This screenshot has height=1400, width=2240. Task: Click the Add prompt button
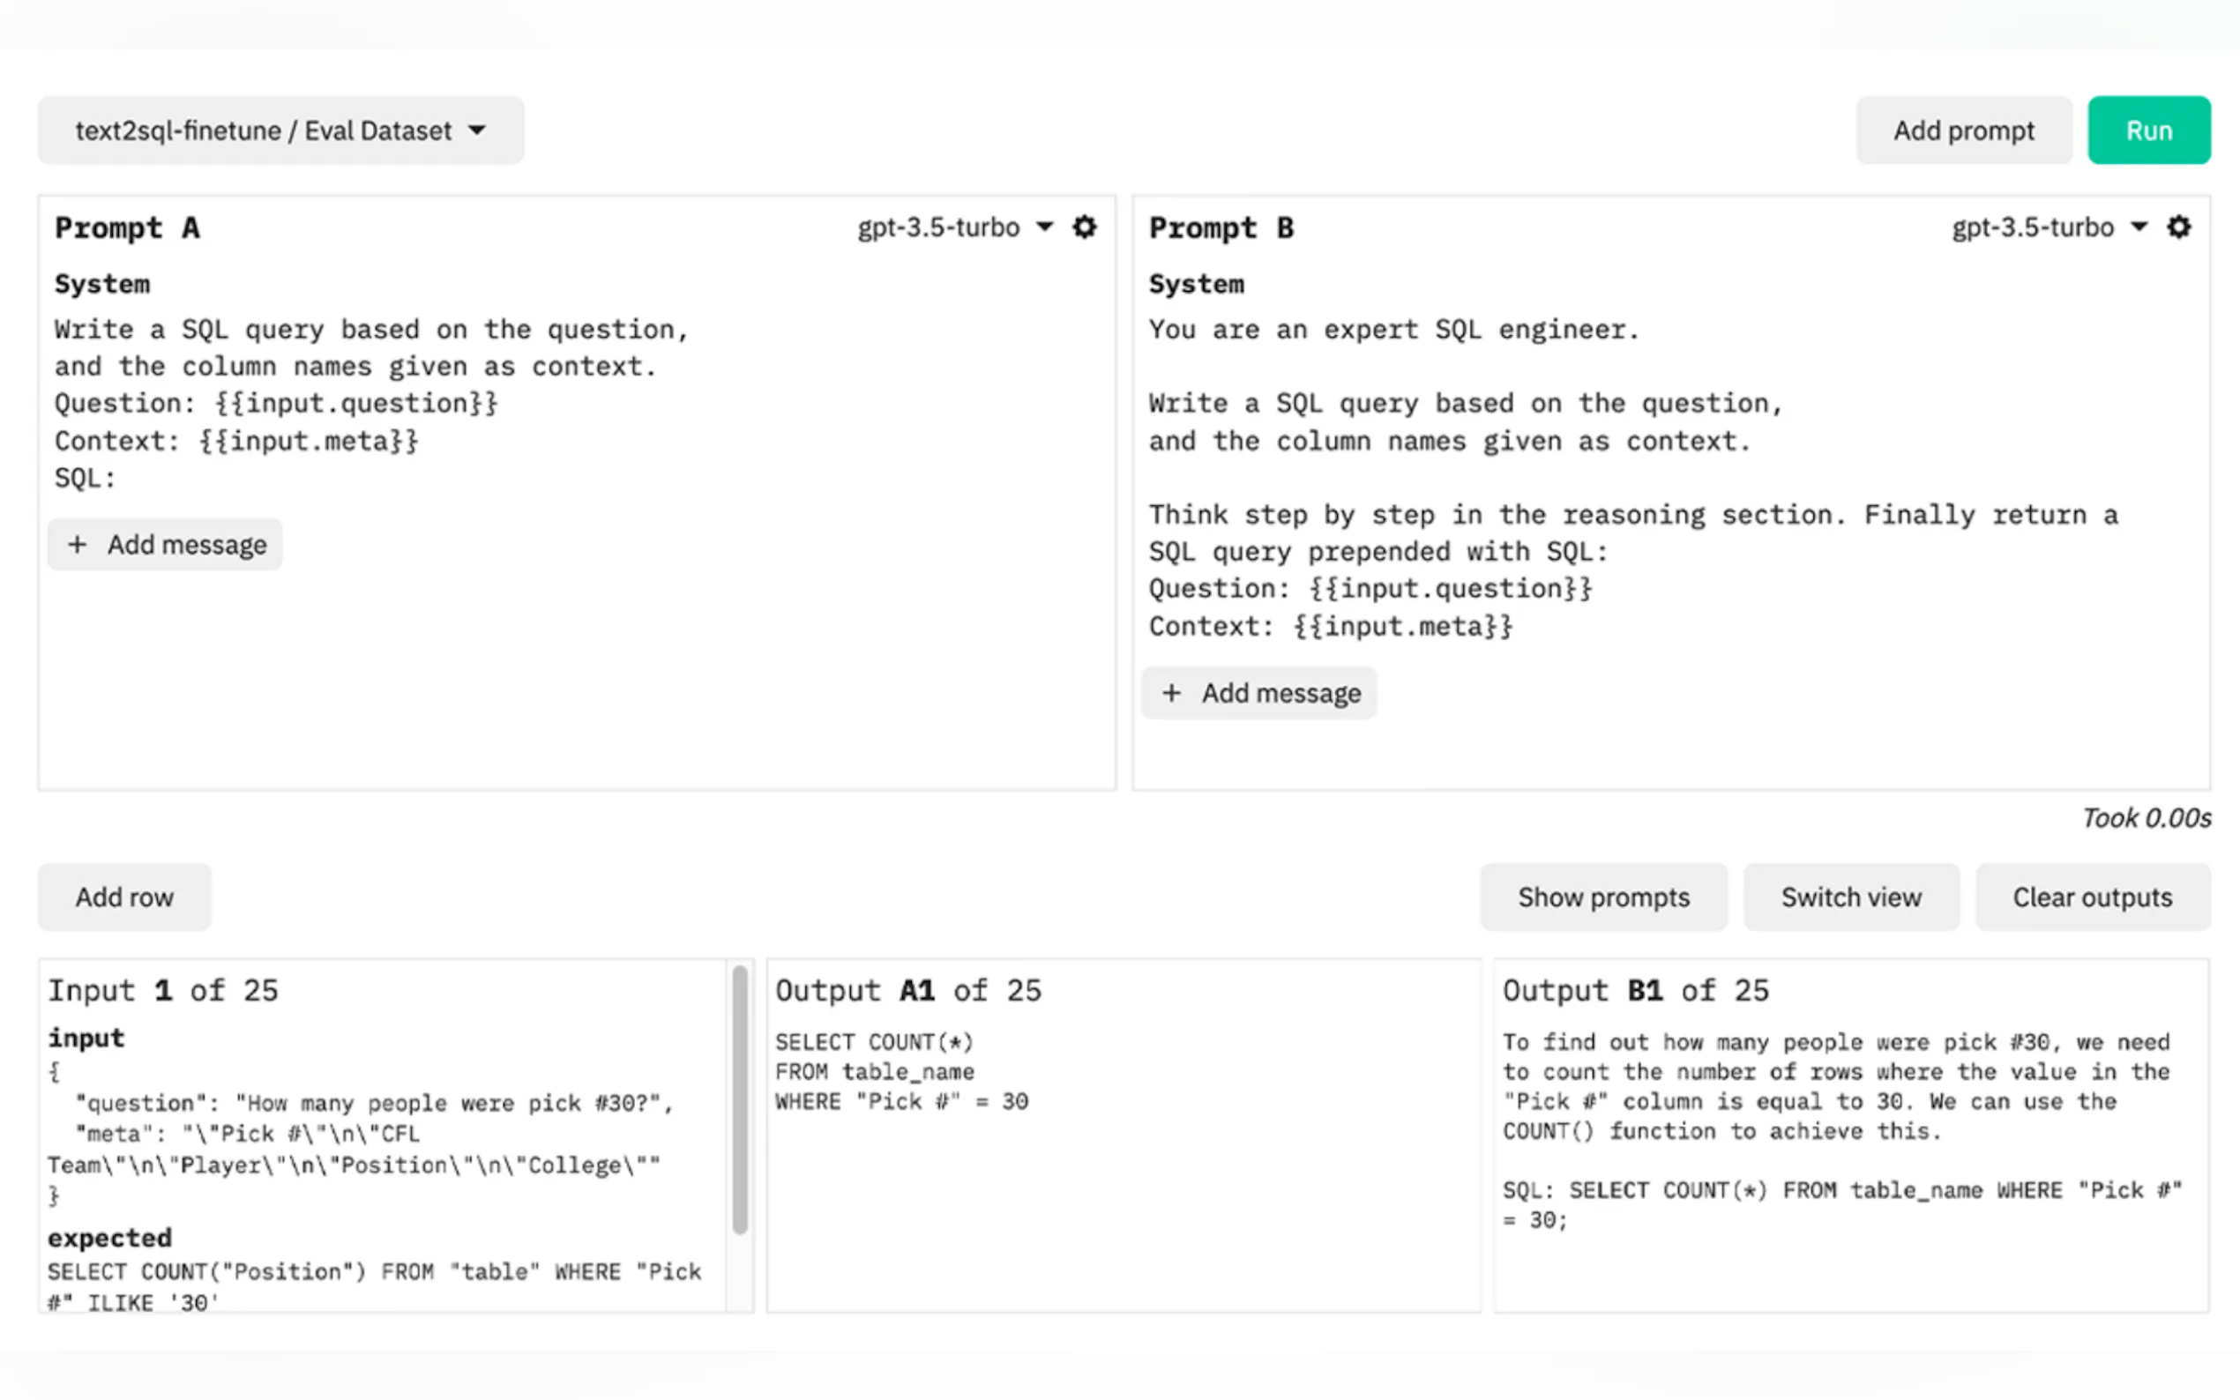pyautogui.click(x=1963, y=130)
